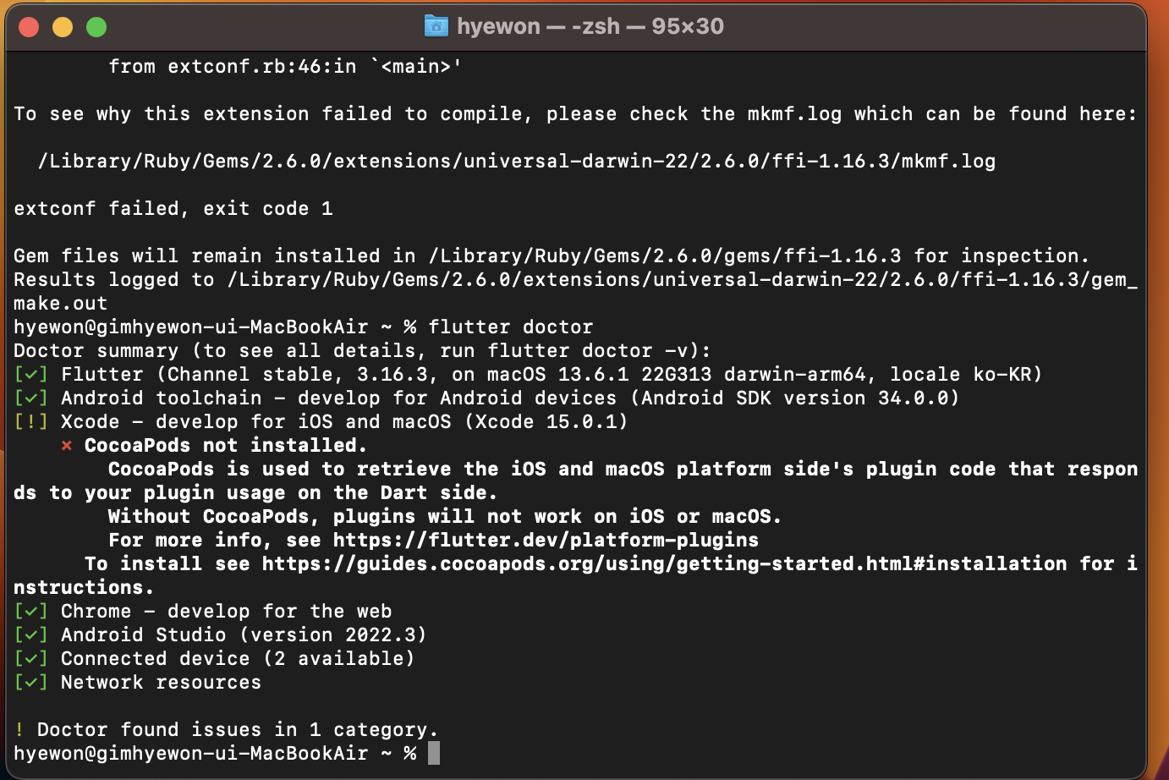This screenshot has height=780, width=1169.
Task: Click the home folder icon in the title bar
Action: tap(436, 26)
